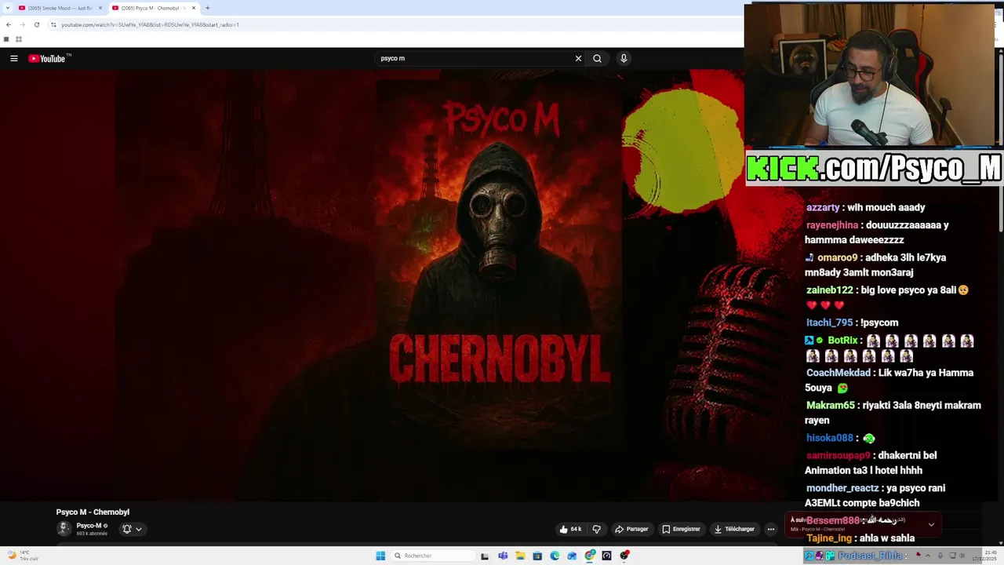Open the Psyco-M channel name link
This screenshot has height=565, width=1004.
(x=89, y=526)
